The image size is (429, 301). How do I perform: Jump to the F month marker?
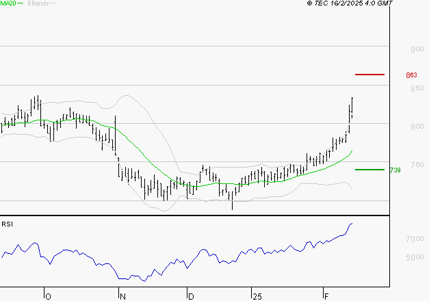[326, 296]
